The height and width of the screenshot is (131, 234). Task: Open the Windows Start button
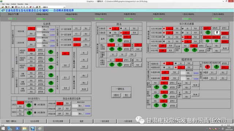click(x=3, y=128)
